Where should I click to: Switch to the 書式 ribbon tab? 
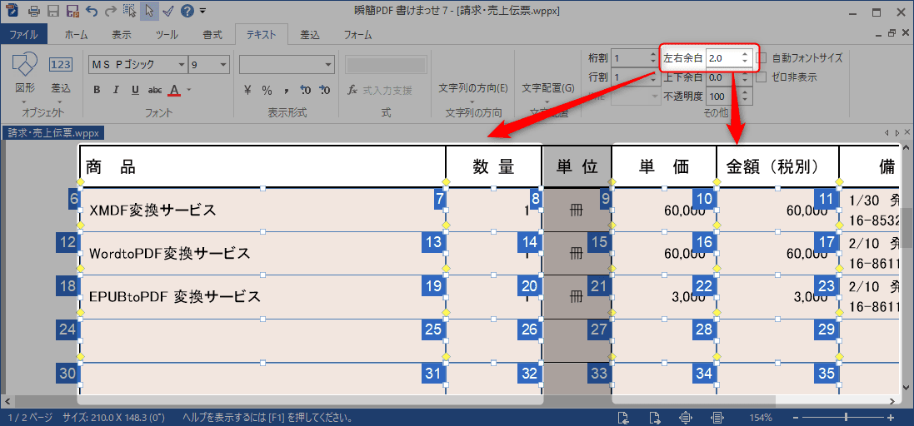(x=212, y=35)
